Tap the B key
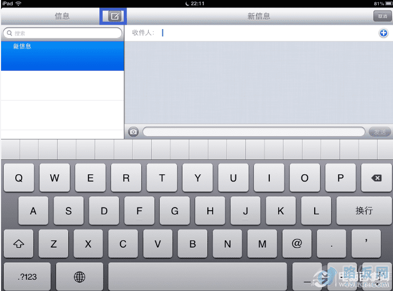Screen dimensions: 393x291 [193, 243]
